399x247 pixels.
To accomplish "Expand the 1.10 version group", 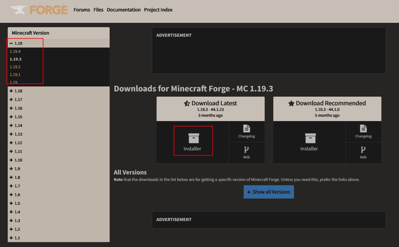I will [x=59, y=160].
